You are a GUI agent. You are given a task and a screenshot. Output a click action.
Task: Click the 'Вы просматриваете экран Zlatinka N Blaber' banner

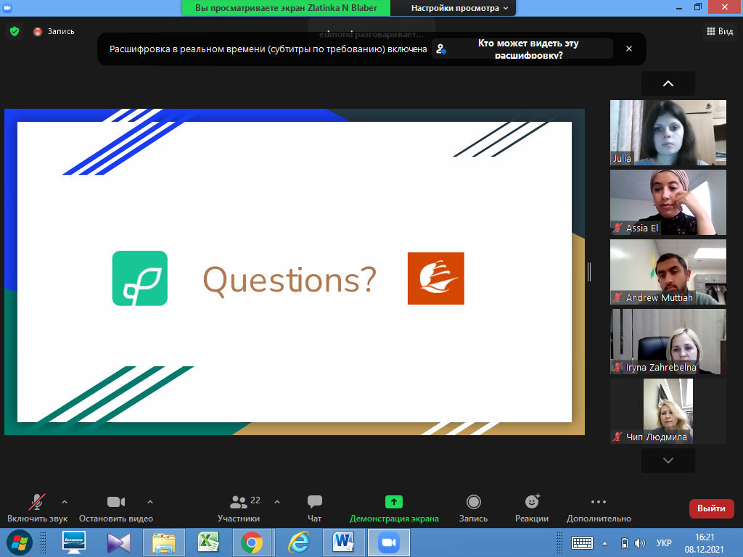(x=286, y=8)
